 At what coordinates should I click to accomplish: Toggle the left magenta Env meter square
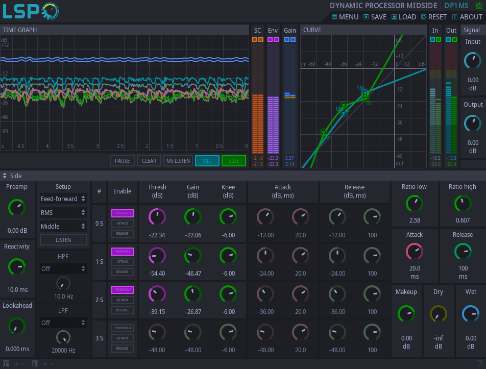pos(270,39)
